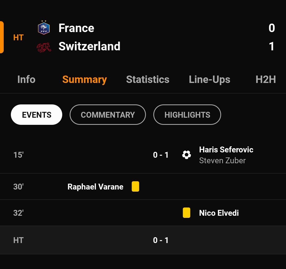Show the HIGHLIGHTS view

point(187,114)
